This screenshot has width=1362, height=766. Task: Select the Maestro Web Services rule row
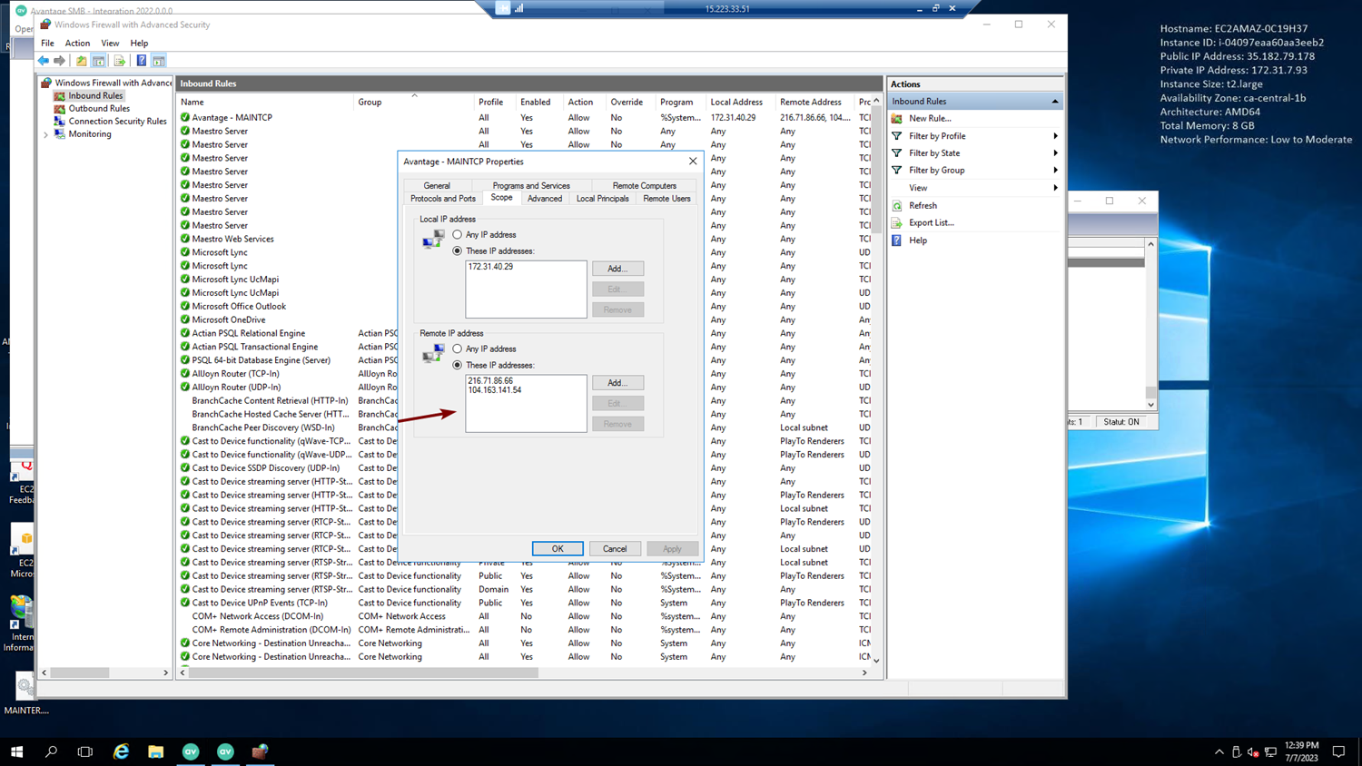click(232, 240)
